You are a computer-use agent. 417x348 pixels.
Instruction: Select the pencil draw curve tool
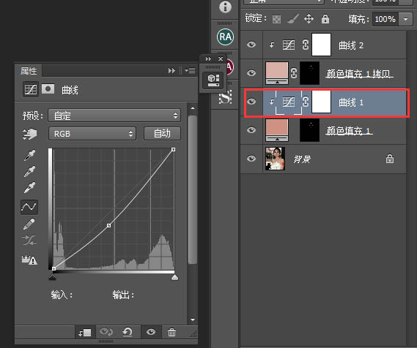(x=29, y=224)
